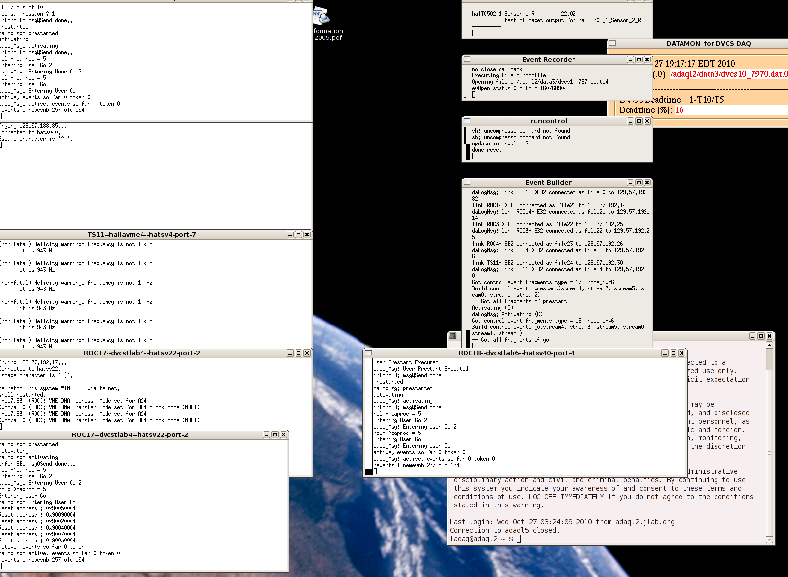
Task: Click 'DVCS Deadtime = 1-T10/T5' text in DATAMON
Action: click(672, 100)
